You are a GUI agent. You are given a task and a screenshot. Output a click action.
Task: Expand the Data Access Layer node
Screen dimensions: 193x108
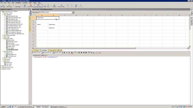coord(1,67)
